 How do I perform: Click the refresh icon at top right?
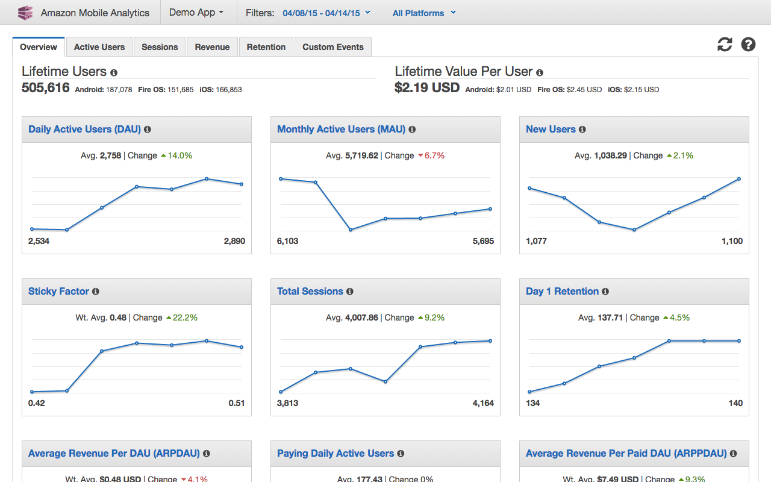725,44
